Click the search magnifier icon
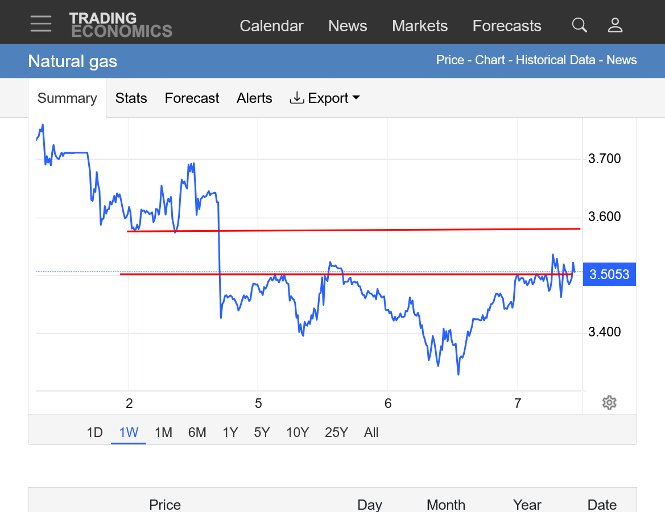The image size is (665, 512). pyautogui.click(x=579, y=25)
